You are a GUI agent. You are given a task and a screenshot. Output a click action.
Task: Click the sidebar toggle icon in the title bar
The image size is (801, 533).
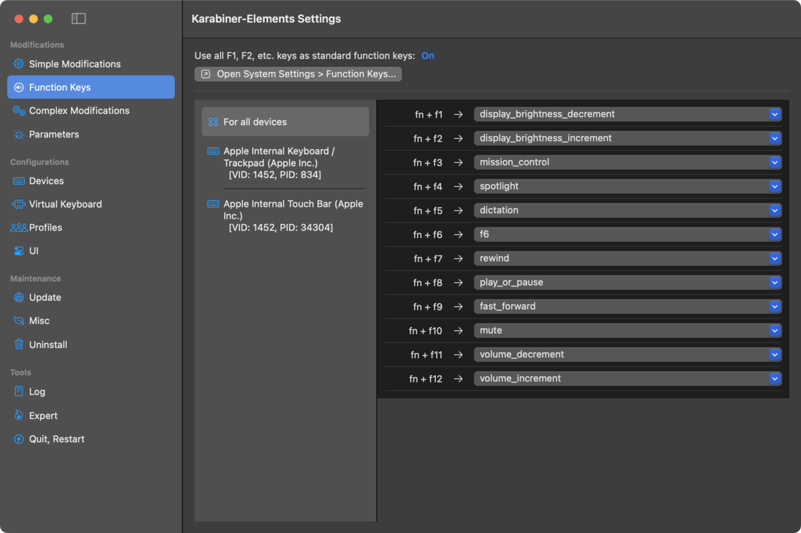pyautogui.click(x=79, y=19)
